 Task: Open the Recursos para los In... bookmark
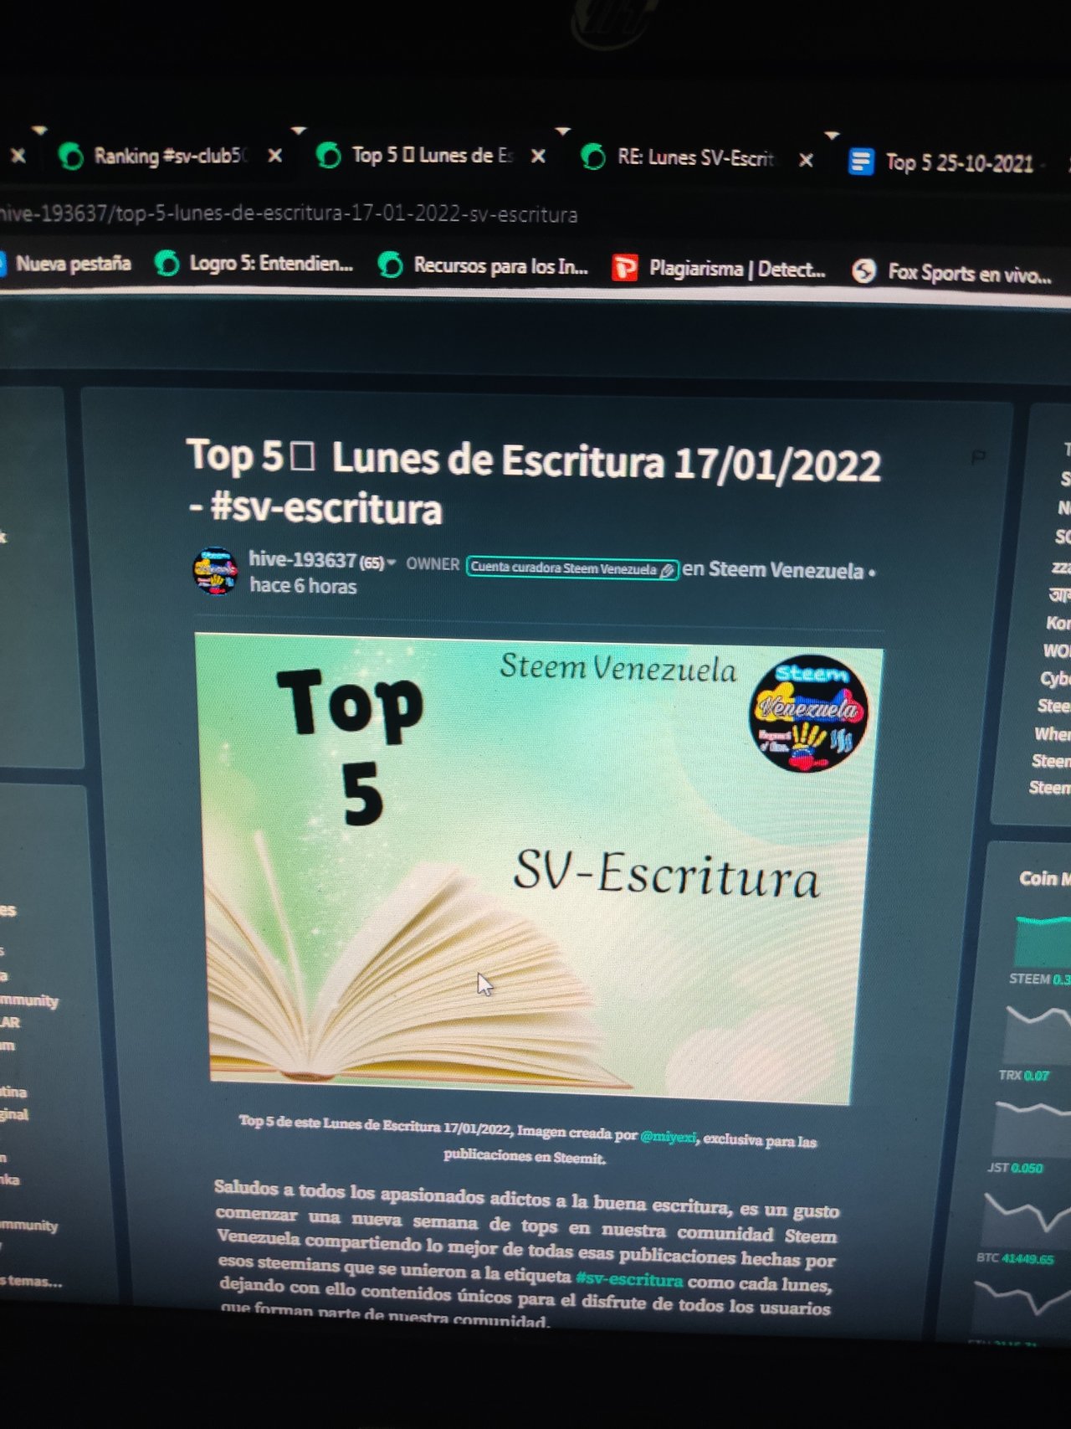click(484, 265)
